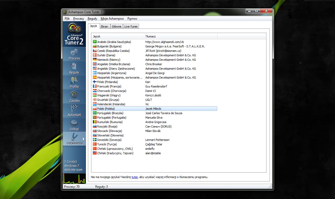Open the Moje Ashampoo menu
Screen dimensions: 335x199
coord(112,19)
